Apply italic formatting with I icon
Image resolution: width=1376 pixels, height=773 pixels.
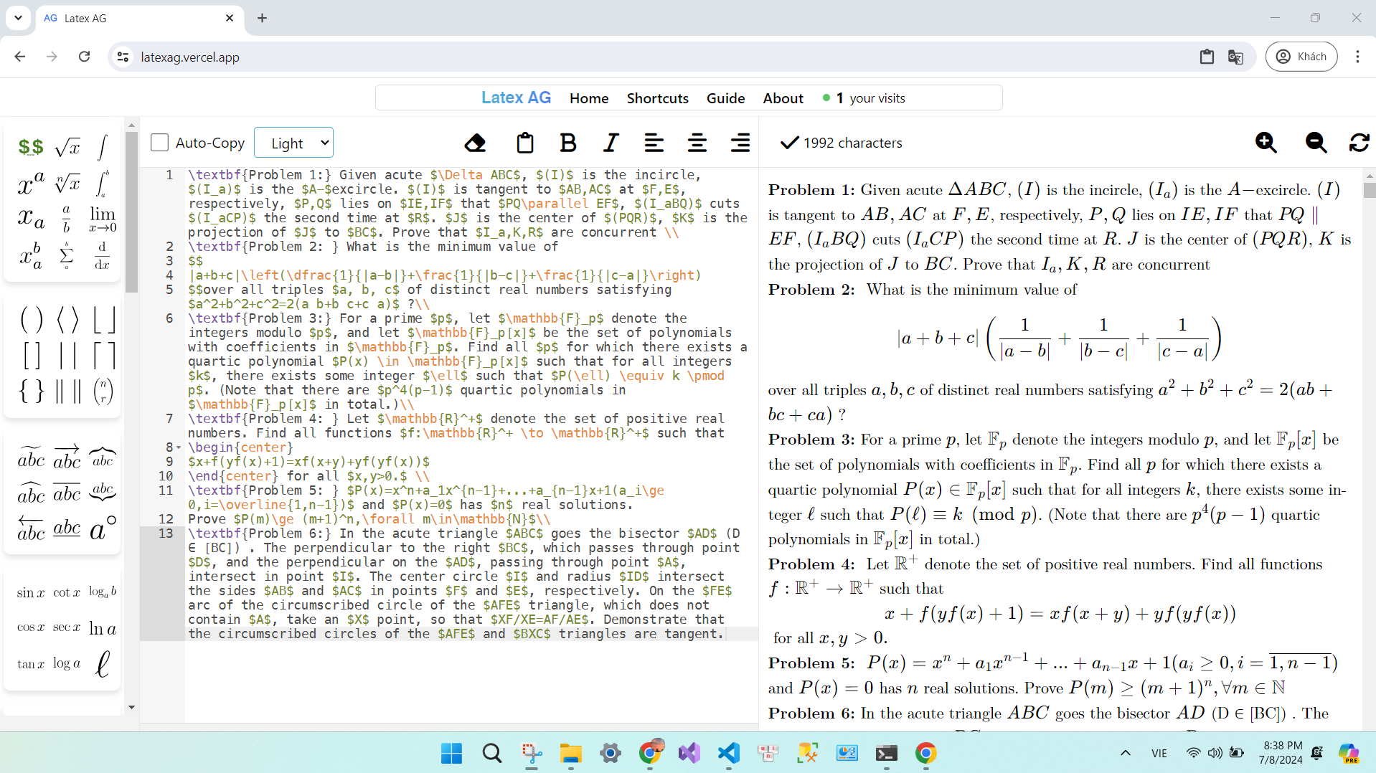(x=611, y=143)
